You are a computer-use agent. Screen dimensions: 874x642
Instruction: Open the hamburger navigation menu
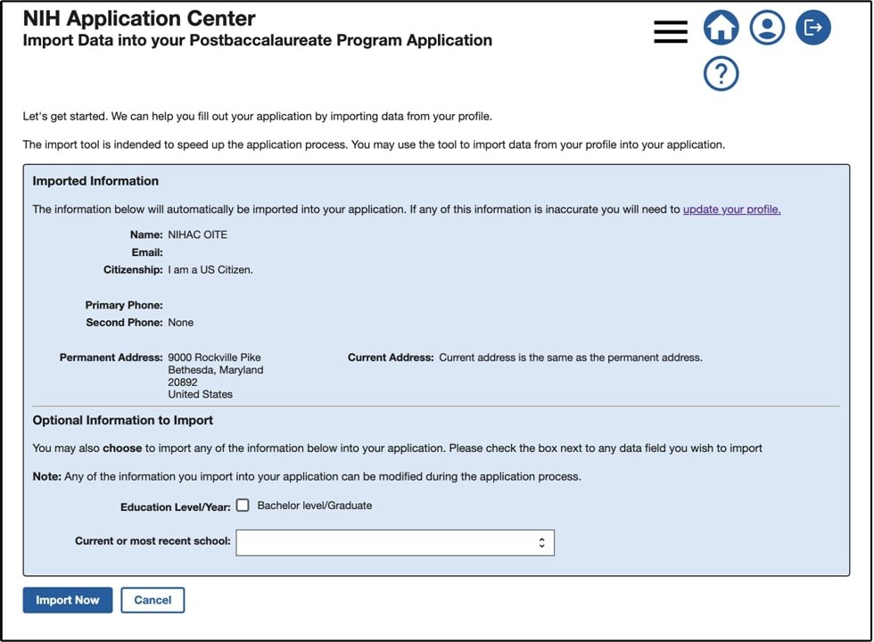[x=671, y=31]
